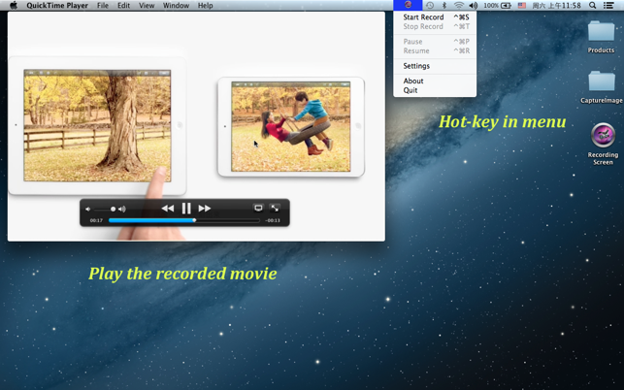624x390 pixels.
Task: Click the remaining time -00:13
Action: coord(273,220)
